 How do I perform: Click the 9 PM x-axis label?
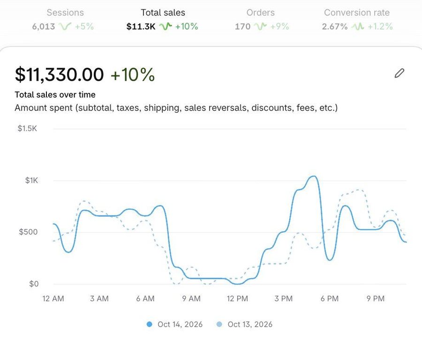pos(376,298)
